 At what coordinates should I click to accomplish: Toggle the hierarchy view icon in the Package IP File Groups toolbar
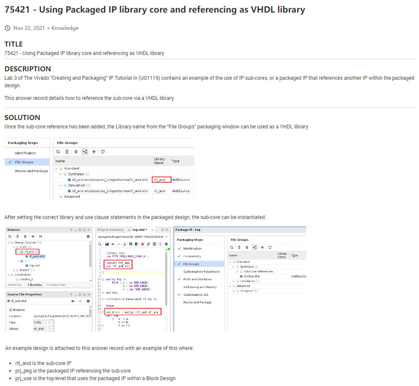pyautogui.click(x=255, y=248)
